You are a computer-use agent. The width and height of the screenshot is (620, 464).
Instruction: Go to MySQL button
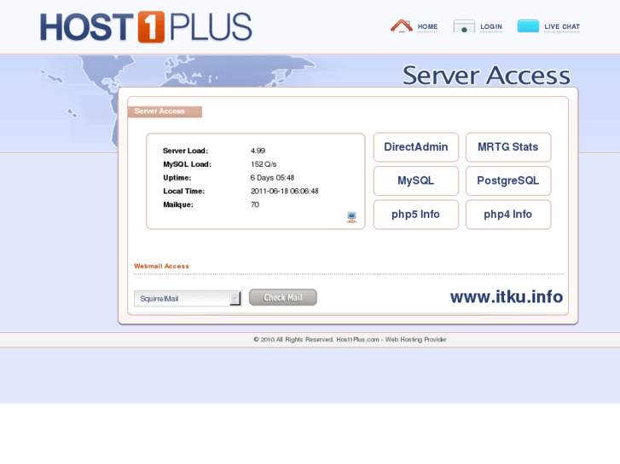(x=416, y=180)
